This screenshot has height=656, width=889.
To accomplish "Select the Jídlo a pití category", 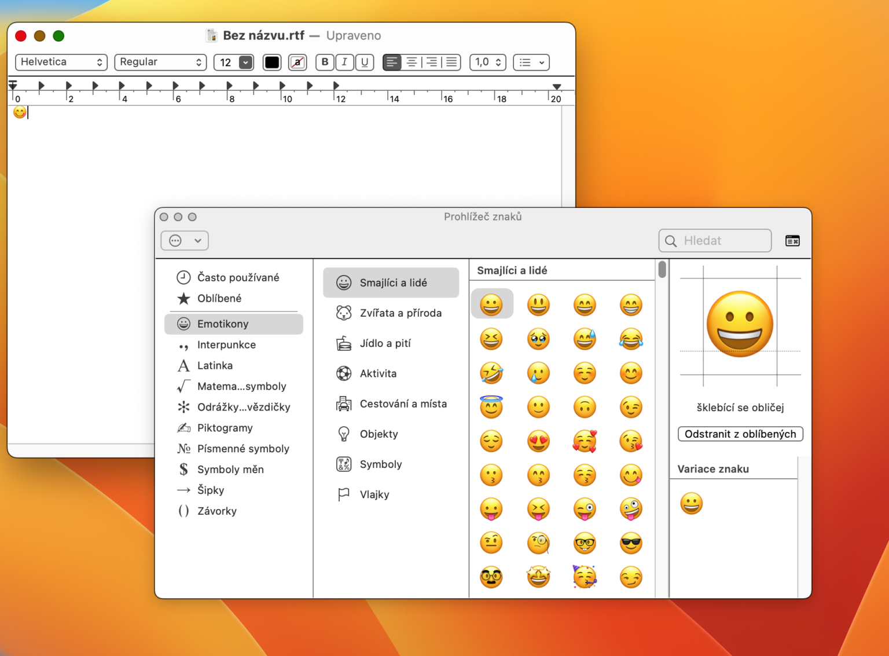I will (385, 343).
